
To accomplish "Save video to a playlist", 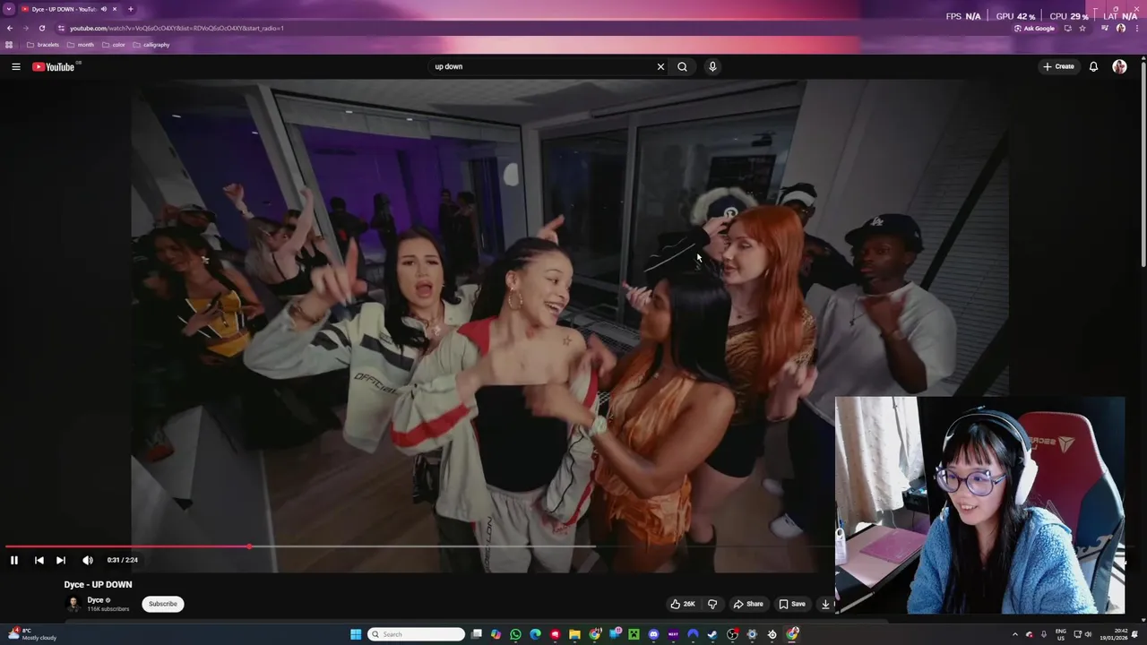I will pos(792,604).
